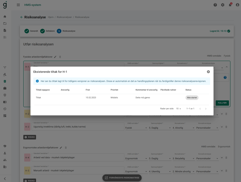Click the H-5 risk color badge
Screen dimensions: 241x182
[27, 170]
